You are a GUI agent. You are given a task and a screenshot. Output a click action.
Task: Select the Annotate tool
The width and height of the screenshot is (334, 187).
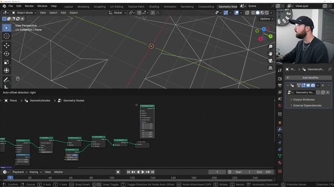[x=6, y=79]
